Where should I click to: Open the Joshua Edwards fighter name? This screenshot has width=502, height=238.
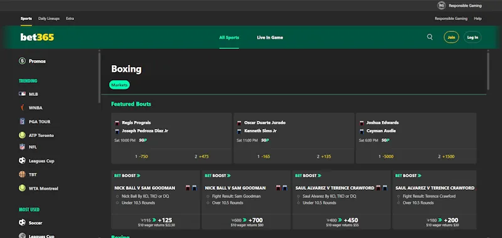pyautogui.click(x=383, y=123)
